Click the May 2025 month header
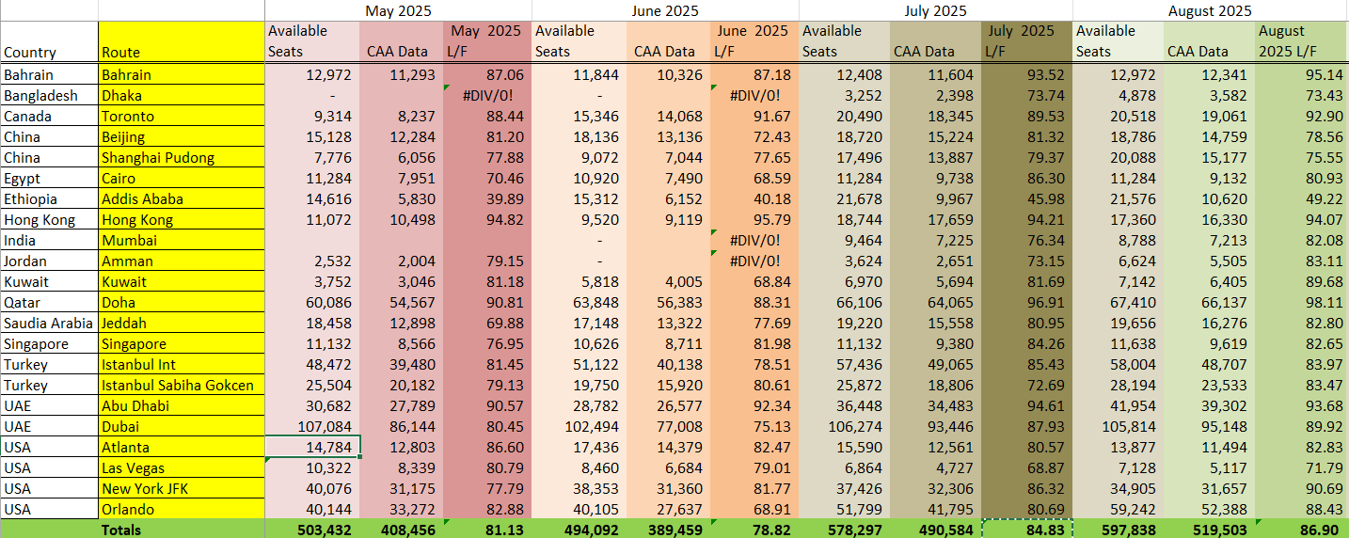Viewport: 1349px width, 538px height. (x=398, y=10)
